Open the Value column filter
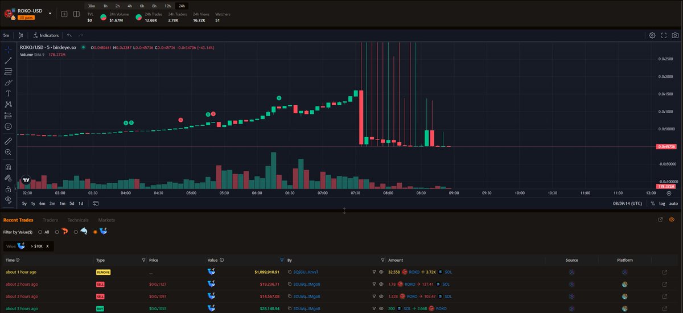 (282, 260)
